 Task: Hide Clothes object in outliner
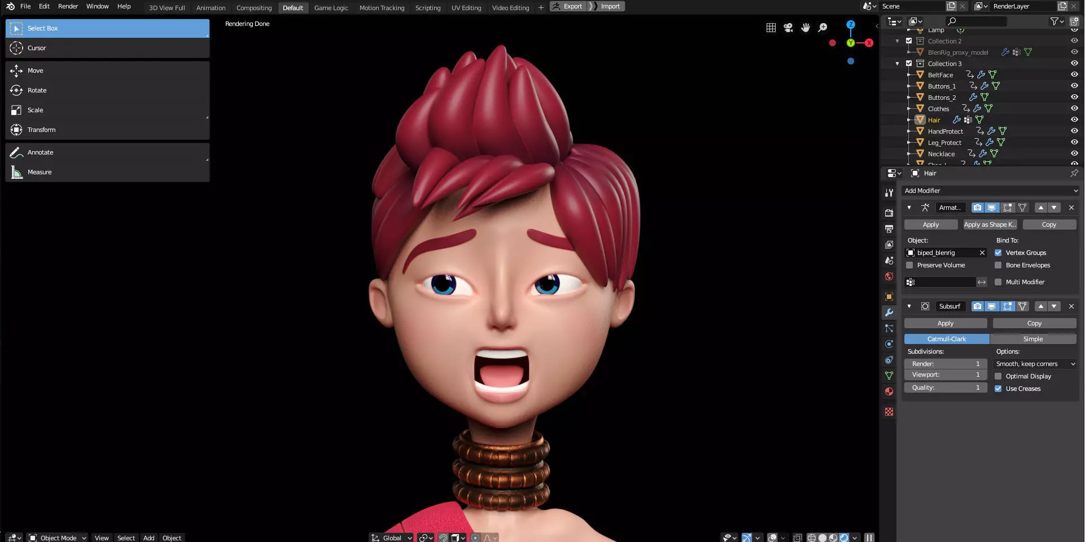tap(1074, 108)
